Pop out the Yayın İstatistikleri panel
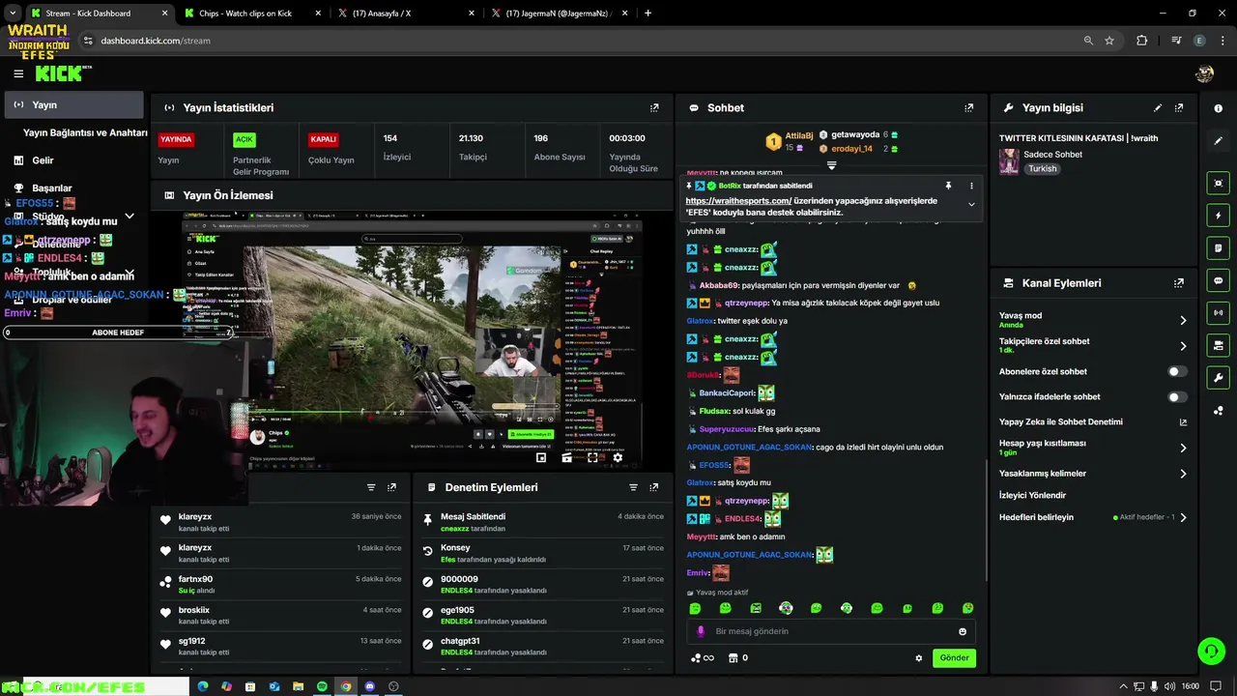This screenshot has height=696, width=1237. [x=654, y=108]
